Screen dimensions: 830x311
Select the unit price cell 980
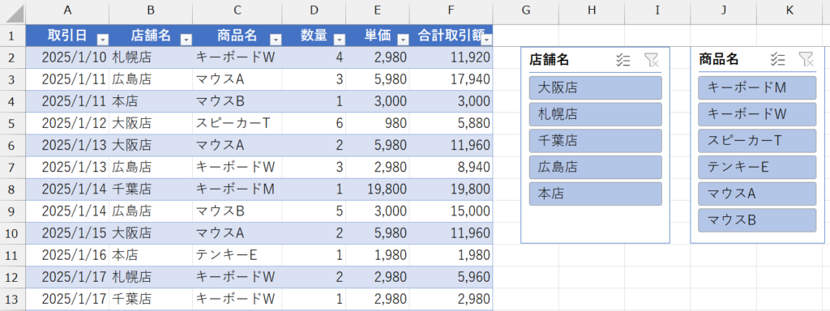(378, 123)
